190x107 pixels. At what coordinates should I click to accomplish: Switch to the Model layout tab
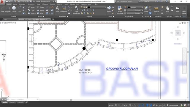coord(5,102)
